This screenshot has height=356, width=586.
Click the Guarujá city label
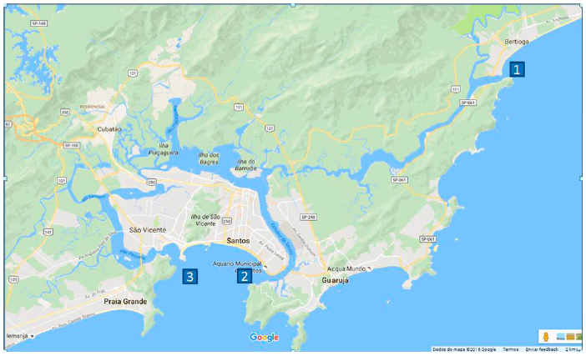336,280
